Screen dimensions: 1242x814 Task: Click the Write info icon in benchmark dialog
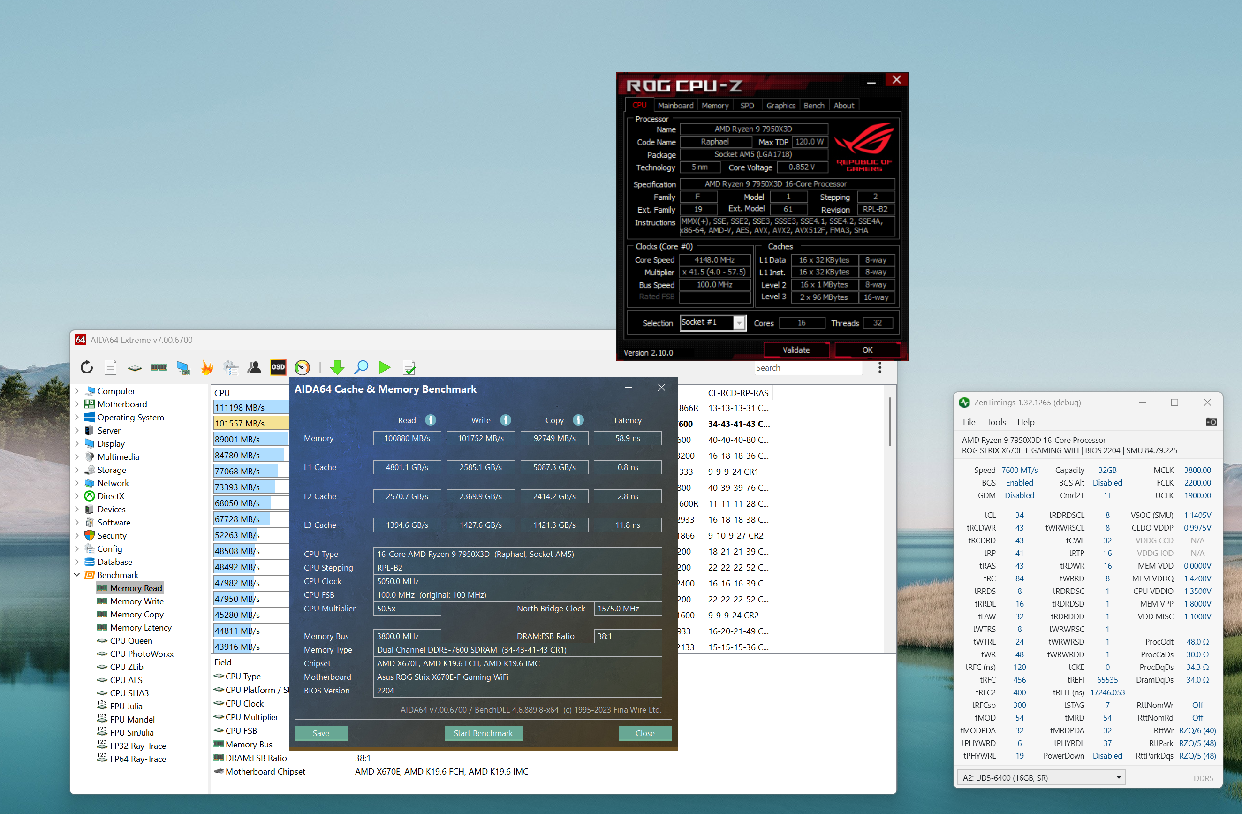coord(505,420)
